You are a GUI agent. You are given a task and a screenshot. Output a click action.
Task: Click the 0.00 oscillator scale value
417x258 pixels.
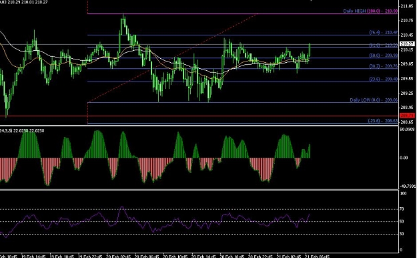pos(404,158)
